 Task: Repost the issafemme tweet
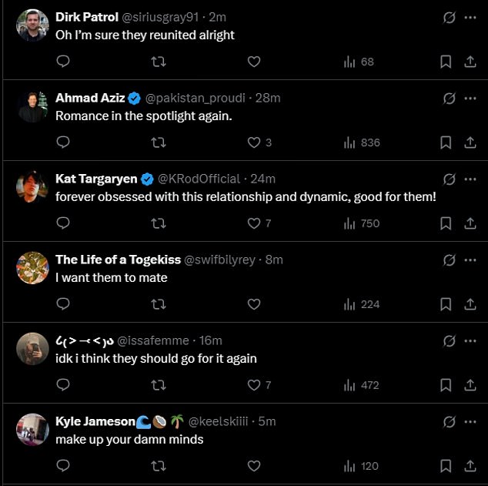(159, 385)
